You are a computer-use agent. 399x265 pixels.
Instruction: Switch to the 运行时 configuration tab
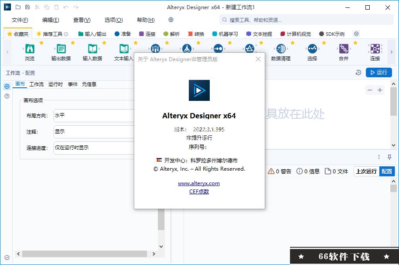pos(55,84)
